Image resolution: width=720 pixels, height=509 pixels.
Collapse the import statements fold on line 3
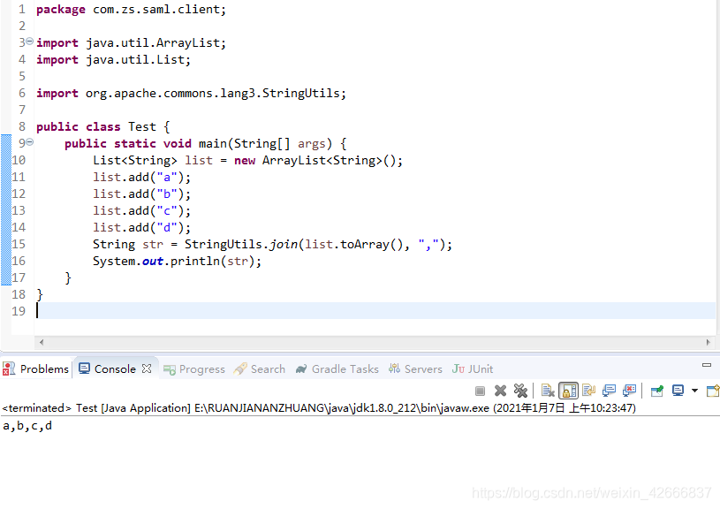tap(29, 42)
